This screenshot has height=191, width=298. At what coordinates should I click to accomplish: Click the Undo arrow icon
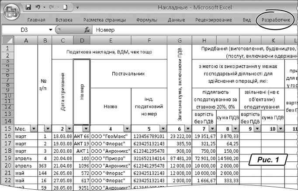(x=38, y=7)
